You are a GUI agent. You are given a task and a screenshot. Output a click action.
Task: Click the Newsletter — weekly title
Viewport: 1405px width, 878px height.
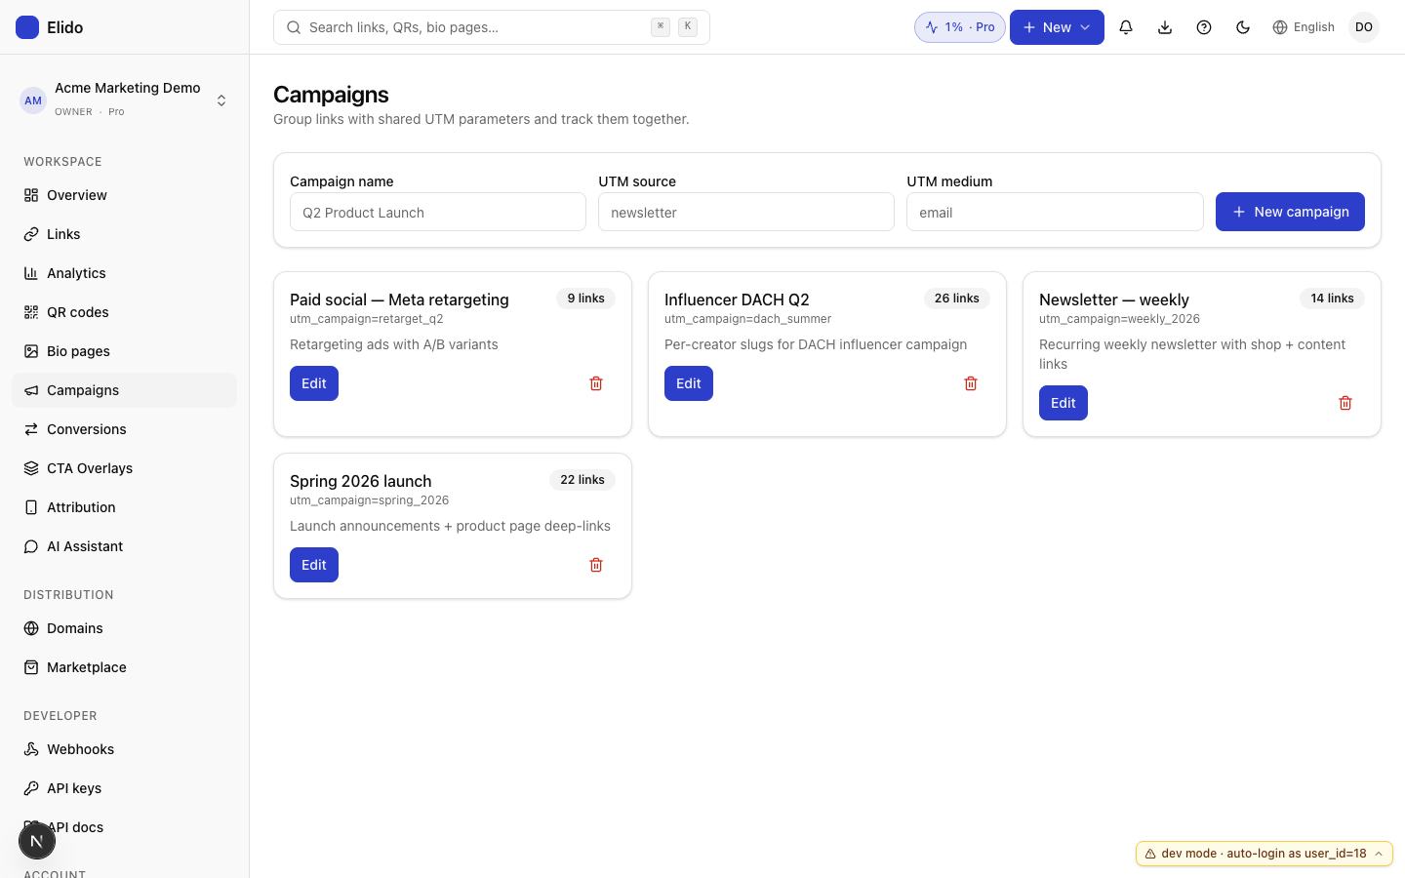[1114, 299]
